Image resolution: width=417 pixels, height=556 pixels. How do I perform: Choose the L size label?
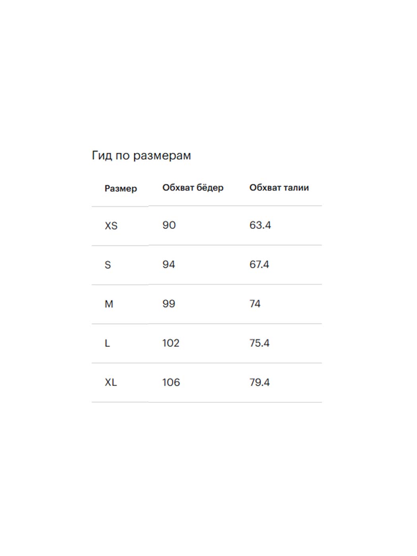pos(107,344)
